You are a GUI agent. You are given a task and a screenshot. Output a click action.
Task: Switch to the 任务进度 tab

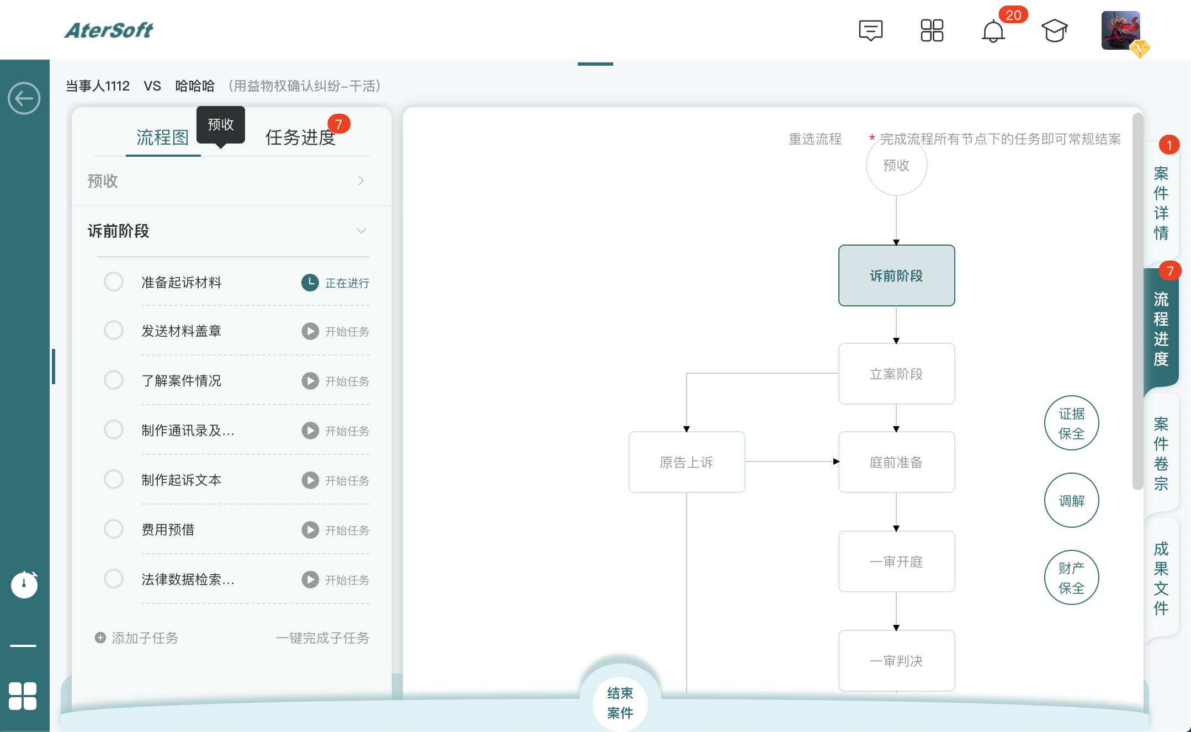[x=301, y=138]
